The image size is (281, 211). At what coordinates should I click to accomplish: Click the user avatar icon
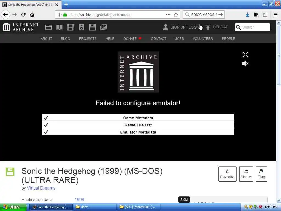(165, 27)
